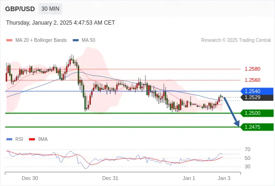Image resolution: width=275 pixels, height=186 pixels.
Task: Click the Jan 3 date axis label
Action: pyautogui.click(x=224, y=178)
